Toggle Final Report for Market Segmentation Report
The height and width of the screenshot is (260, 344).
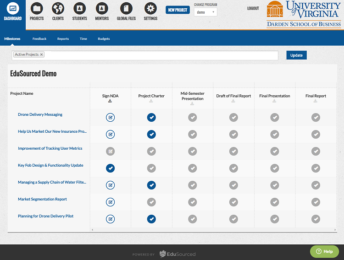click(316, 202)
